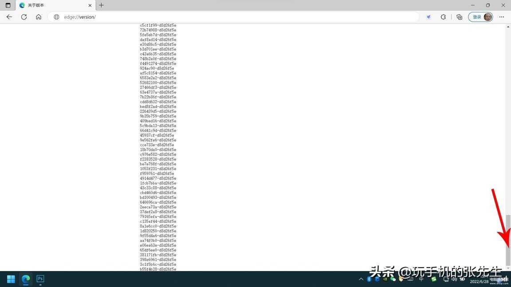Open the tab actions menu icon
This screenshot has width=511, height=287.
click(8, 5)
